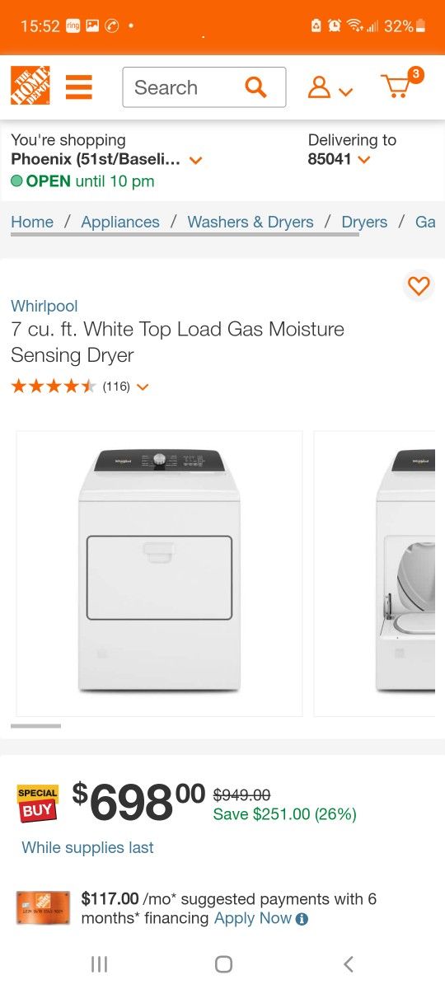Viewport: 445px width, 989px height.
Task: Tap the Android home button
Action: click(x=223, y=963)
